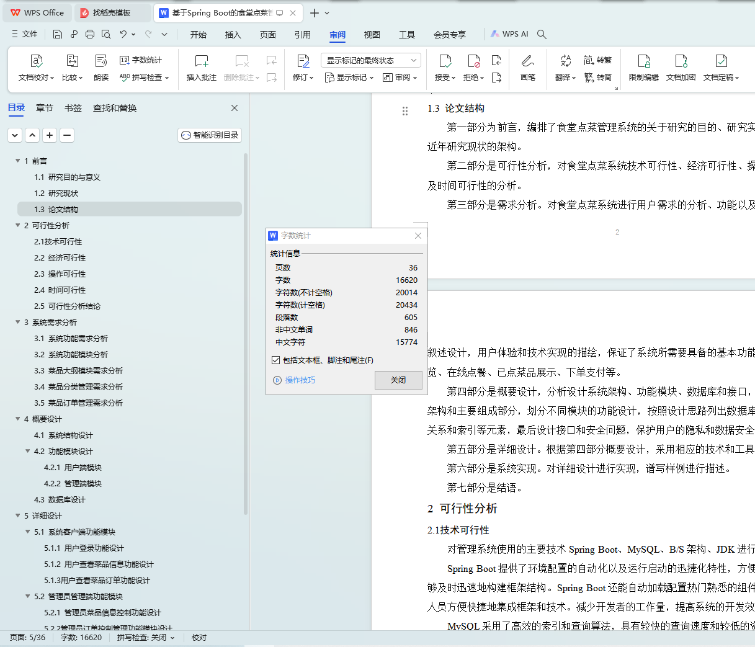Switch to the 找稻壳模板 window tab
Viewport: 755px width, 647px height.
(112, 13)
